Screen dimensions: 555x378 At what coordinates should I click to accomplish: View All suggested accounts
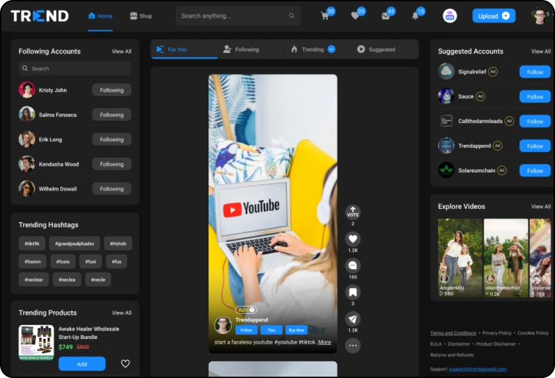541,52
